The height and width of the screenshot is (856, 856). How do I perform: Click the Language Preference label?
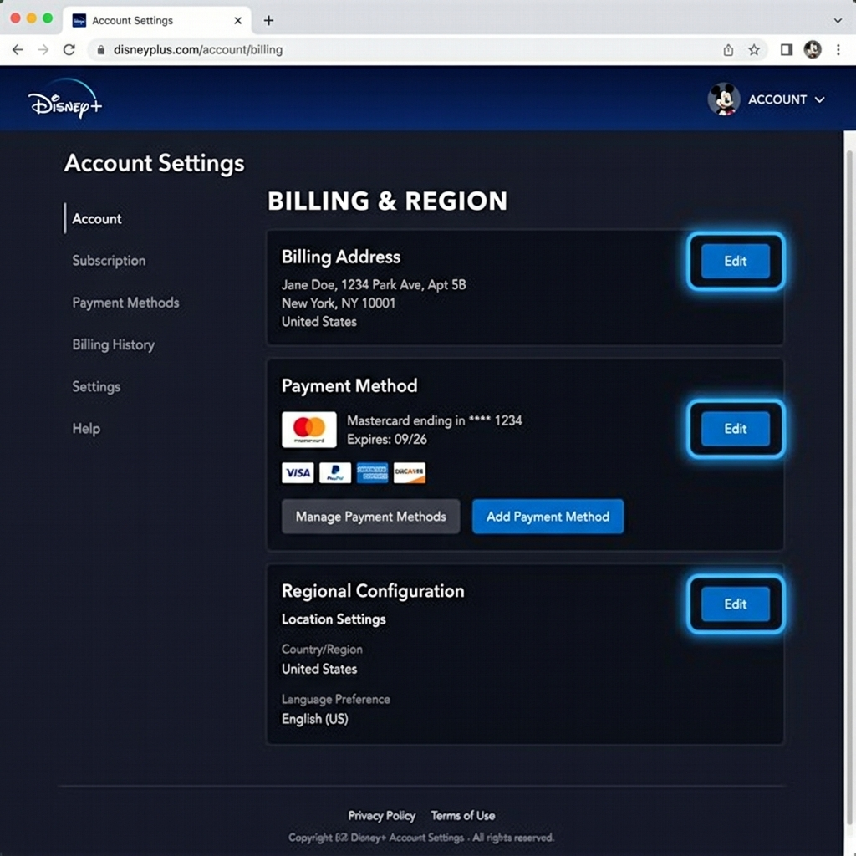pyautogui.click(x=336, y=700)
